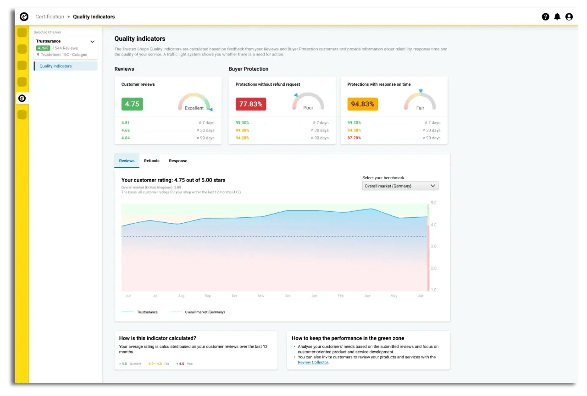Open the Review Collector link
Image resolution: width=587 pixels, height=396 pixels.
[313, 362]
